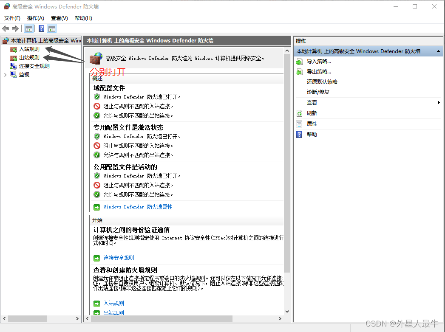
Task: Click the 刷新 refresh icon
Action: [x=299, y=113]
